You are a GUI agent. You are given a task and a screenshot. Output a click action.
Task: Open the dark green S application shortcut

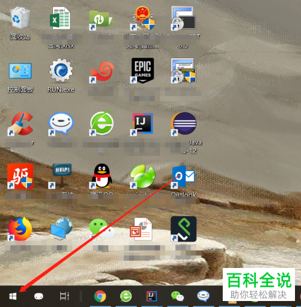[x=184, y=229]
